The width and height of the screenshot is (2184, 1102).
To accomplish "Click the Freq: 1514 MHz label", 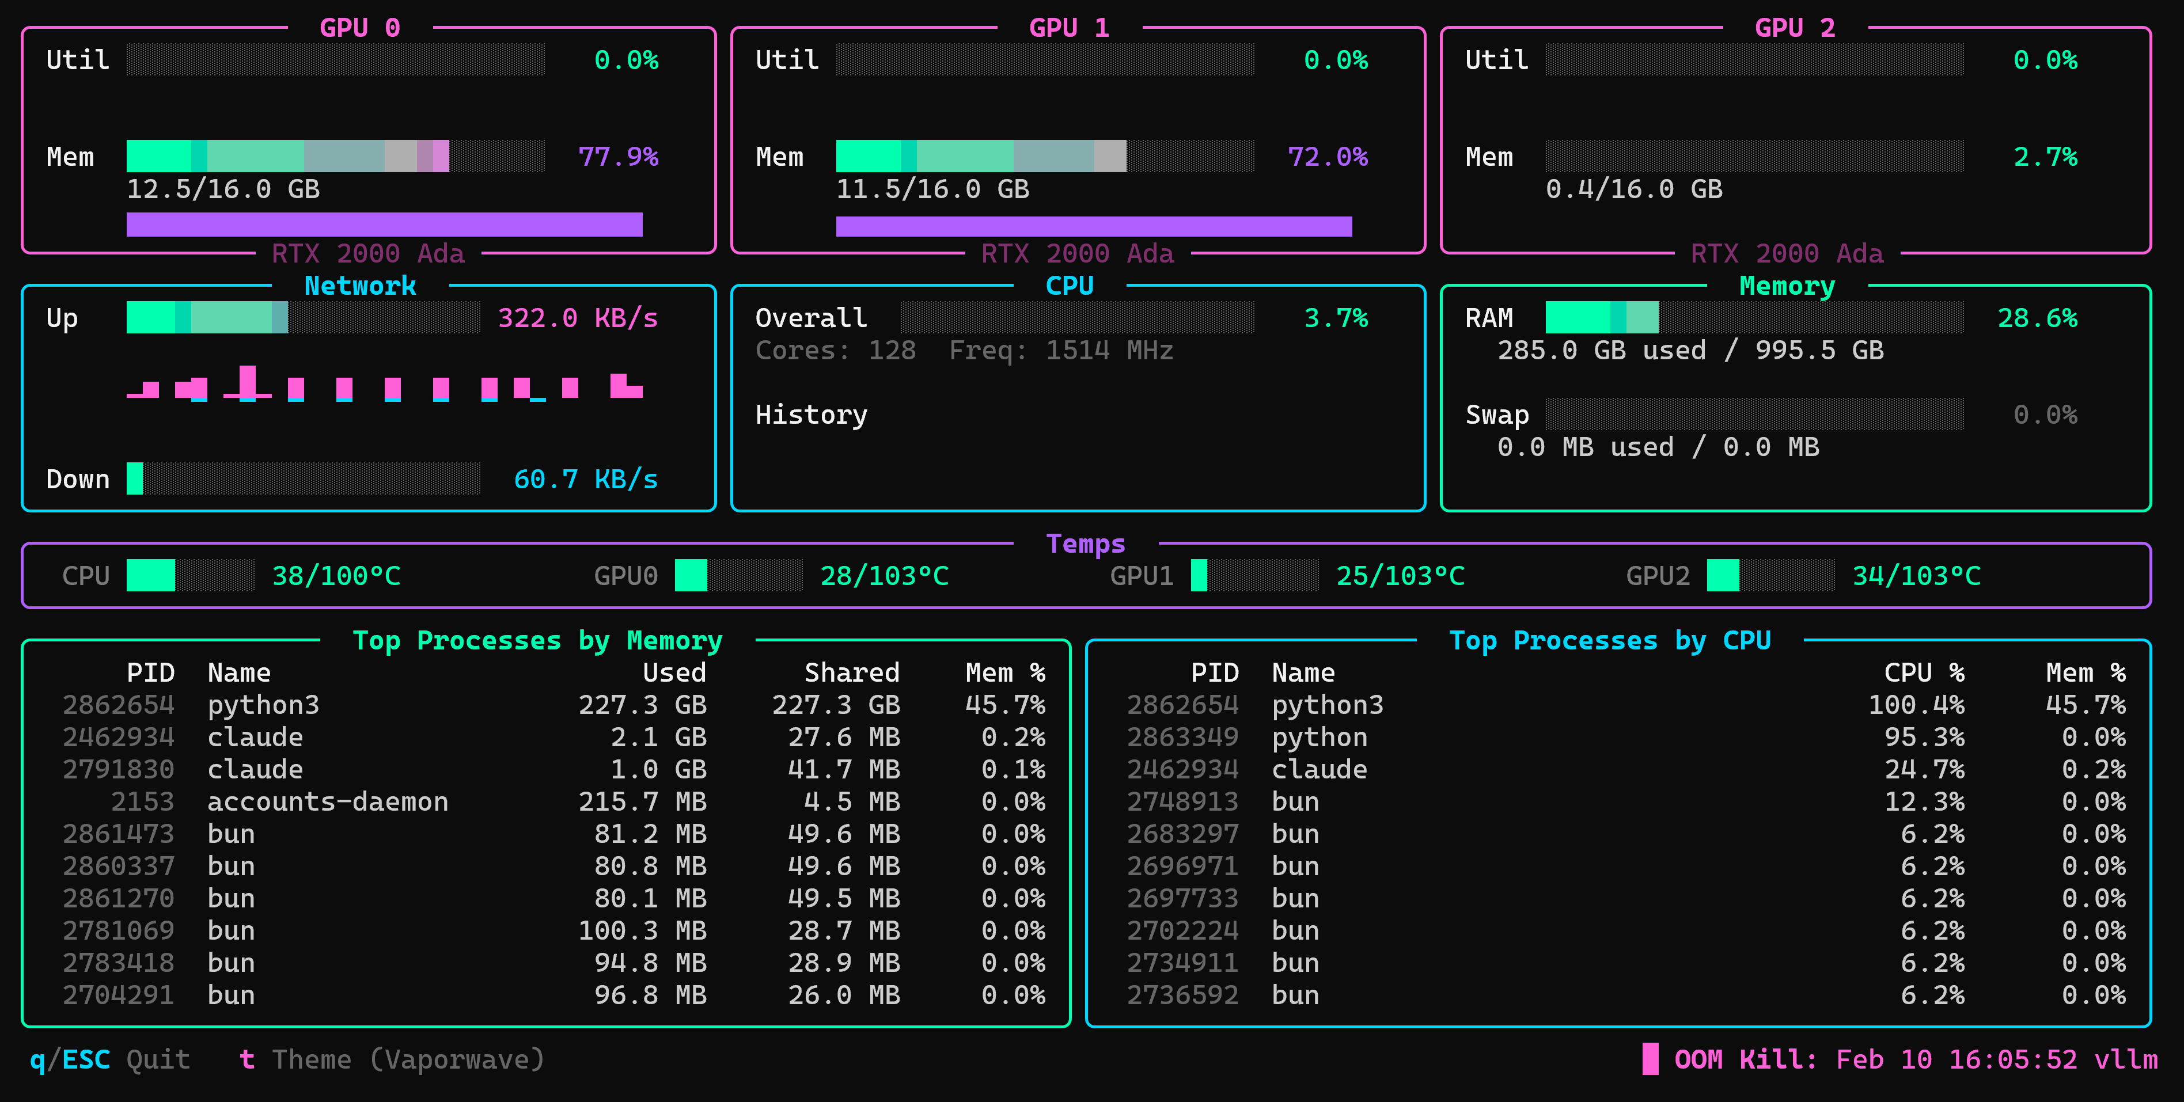I will tap(1061, 350).
